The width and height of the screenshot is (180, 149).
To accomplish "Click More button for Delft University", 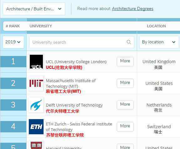I will click(x=125, y=105).
